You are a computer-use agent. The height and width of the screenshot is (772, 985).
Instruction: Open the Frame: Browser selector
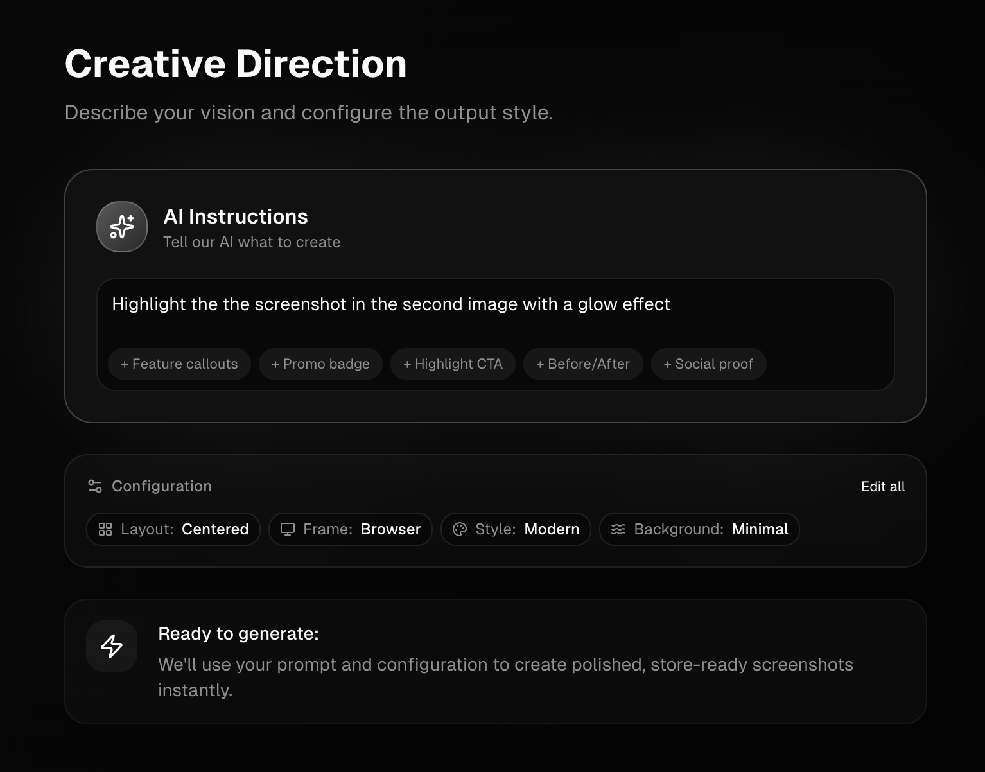(x=350, y=529)
